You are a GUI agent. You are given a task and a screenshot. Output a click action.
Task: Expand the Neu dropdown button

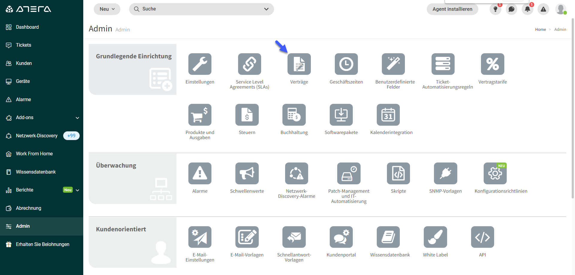(107, 9)
